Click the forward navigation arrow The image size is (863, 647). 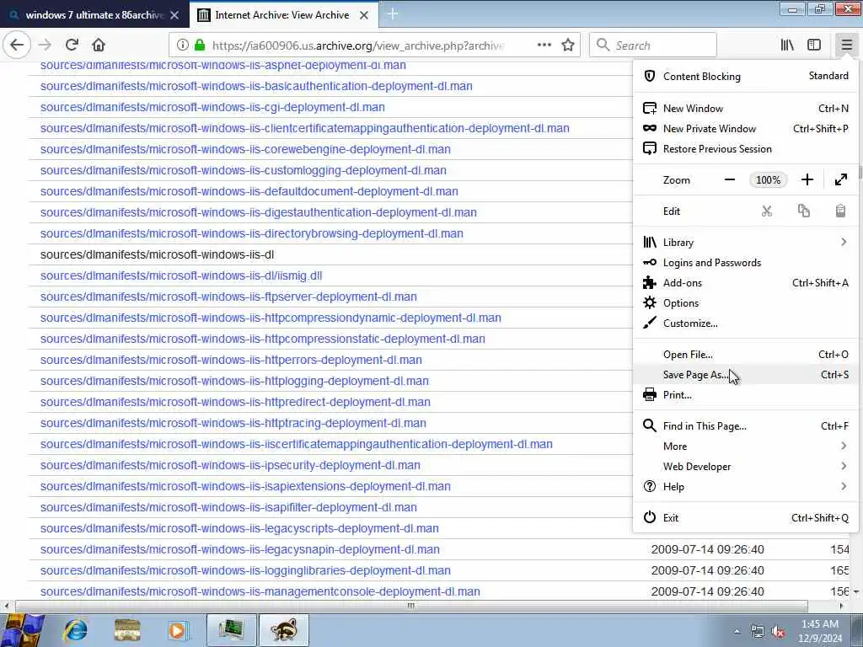coord(46,45)
